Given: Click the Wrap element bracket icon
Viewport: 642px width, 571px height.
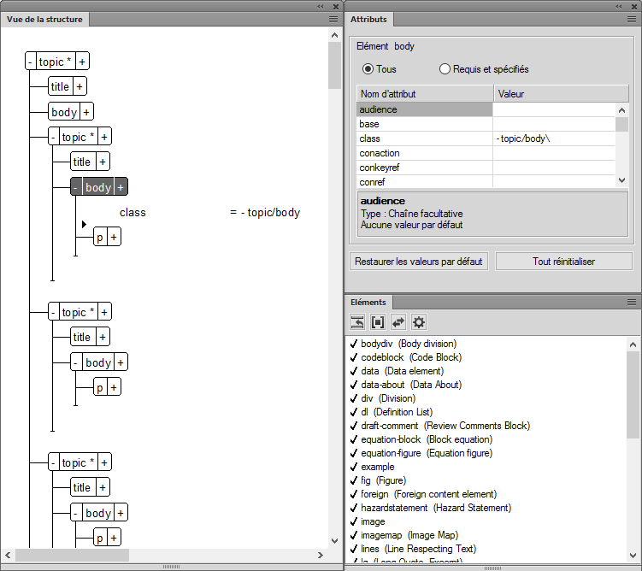Looking at the screenshot, I should coord(378,322).
